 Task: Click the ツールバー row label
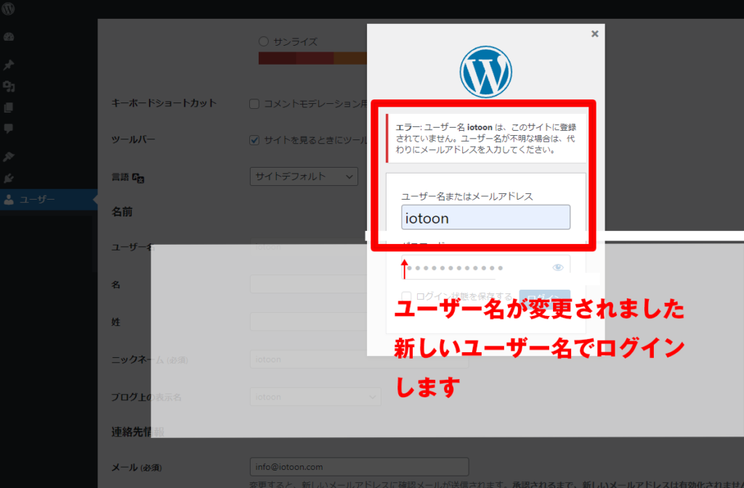coord(134,139)
